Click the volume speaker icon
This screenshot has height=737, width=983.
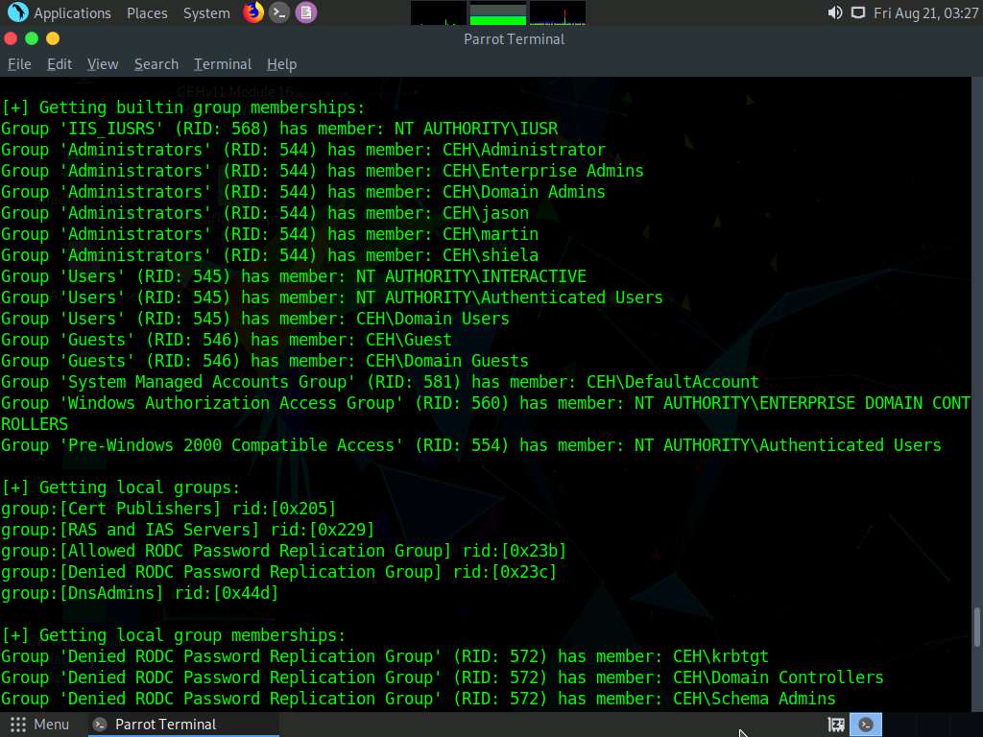834,13
